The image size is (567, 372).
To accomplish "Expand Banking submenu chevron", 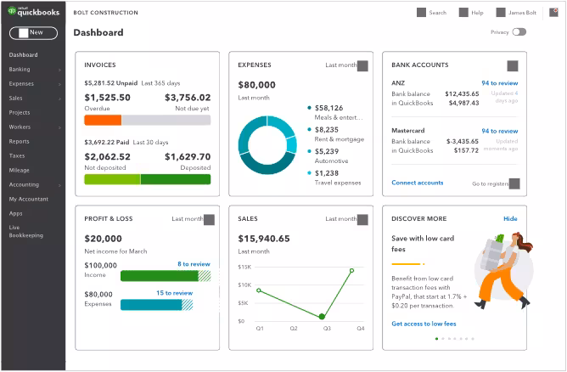I will [59, 70].
